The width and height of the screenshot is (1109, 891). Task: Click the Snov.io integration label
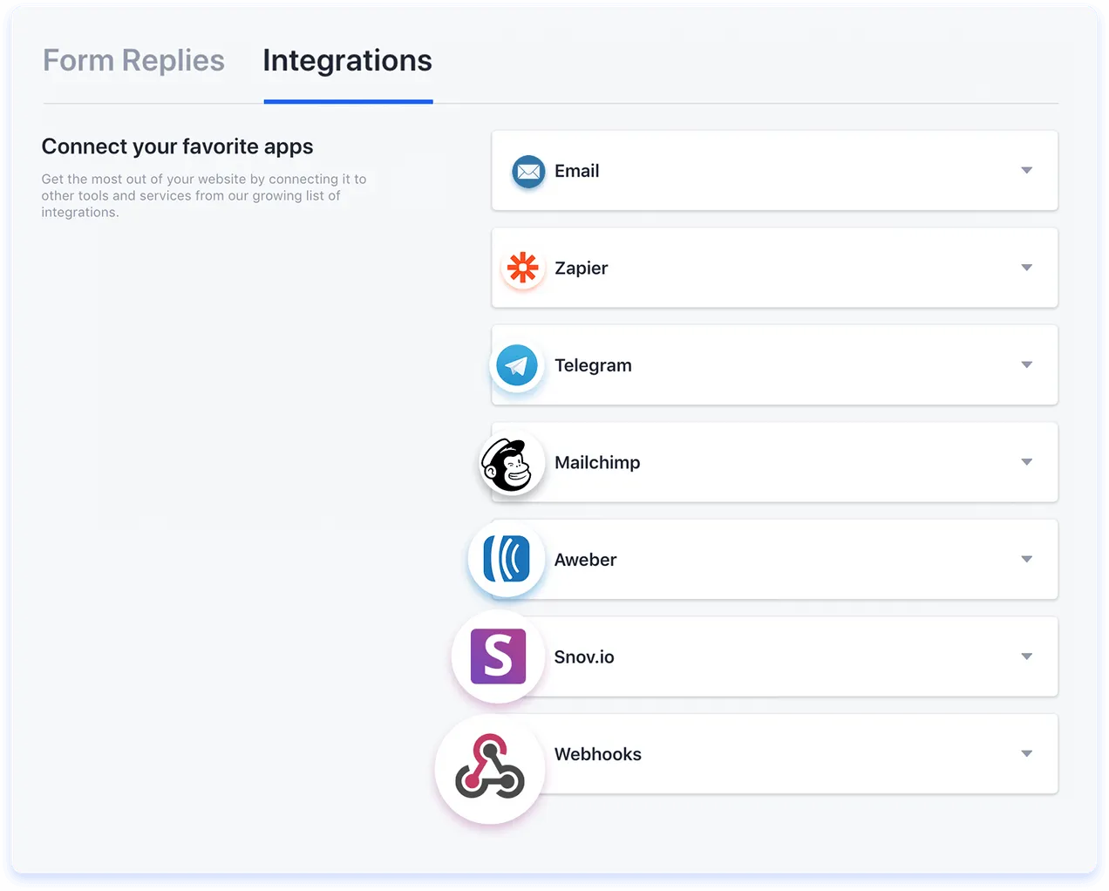584,656
